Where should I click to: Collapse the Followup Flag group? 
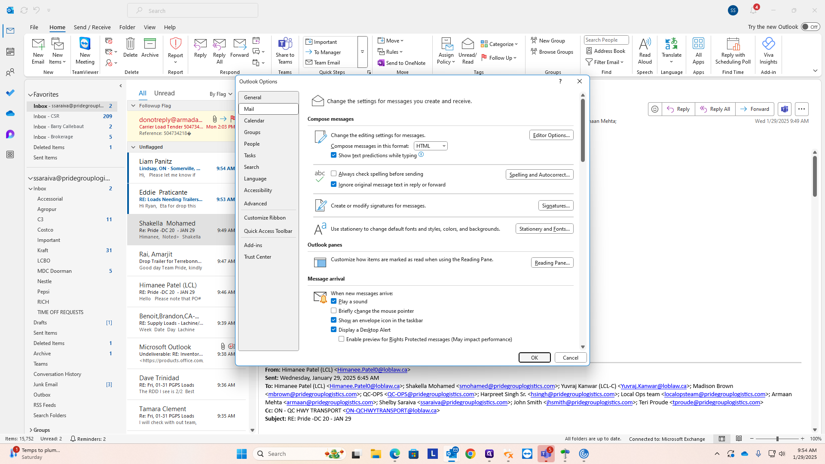coord(133,106)
